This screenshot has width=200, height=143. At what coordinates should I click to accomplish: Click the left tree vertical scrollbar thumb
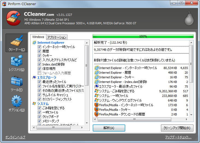[x=87, y=65]
